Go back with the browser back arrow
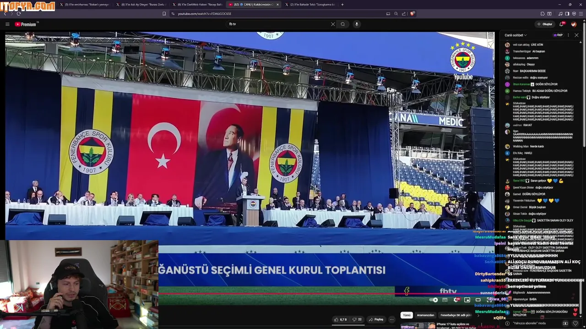586x329 pixels. point(5,14)
